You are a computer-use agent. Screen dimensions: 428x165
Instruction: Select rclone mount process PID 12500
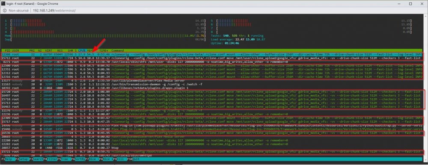pos(212,66)
